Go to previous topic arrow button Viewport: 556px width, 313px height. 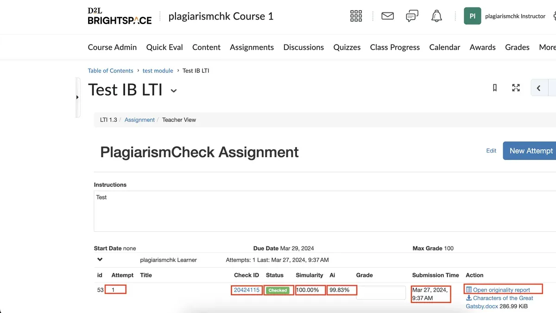(x=539, y=88)
